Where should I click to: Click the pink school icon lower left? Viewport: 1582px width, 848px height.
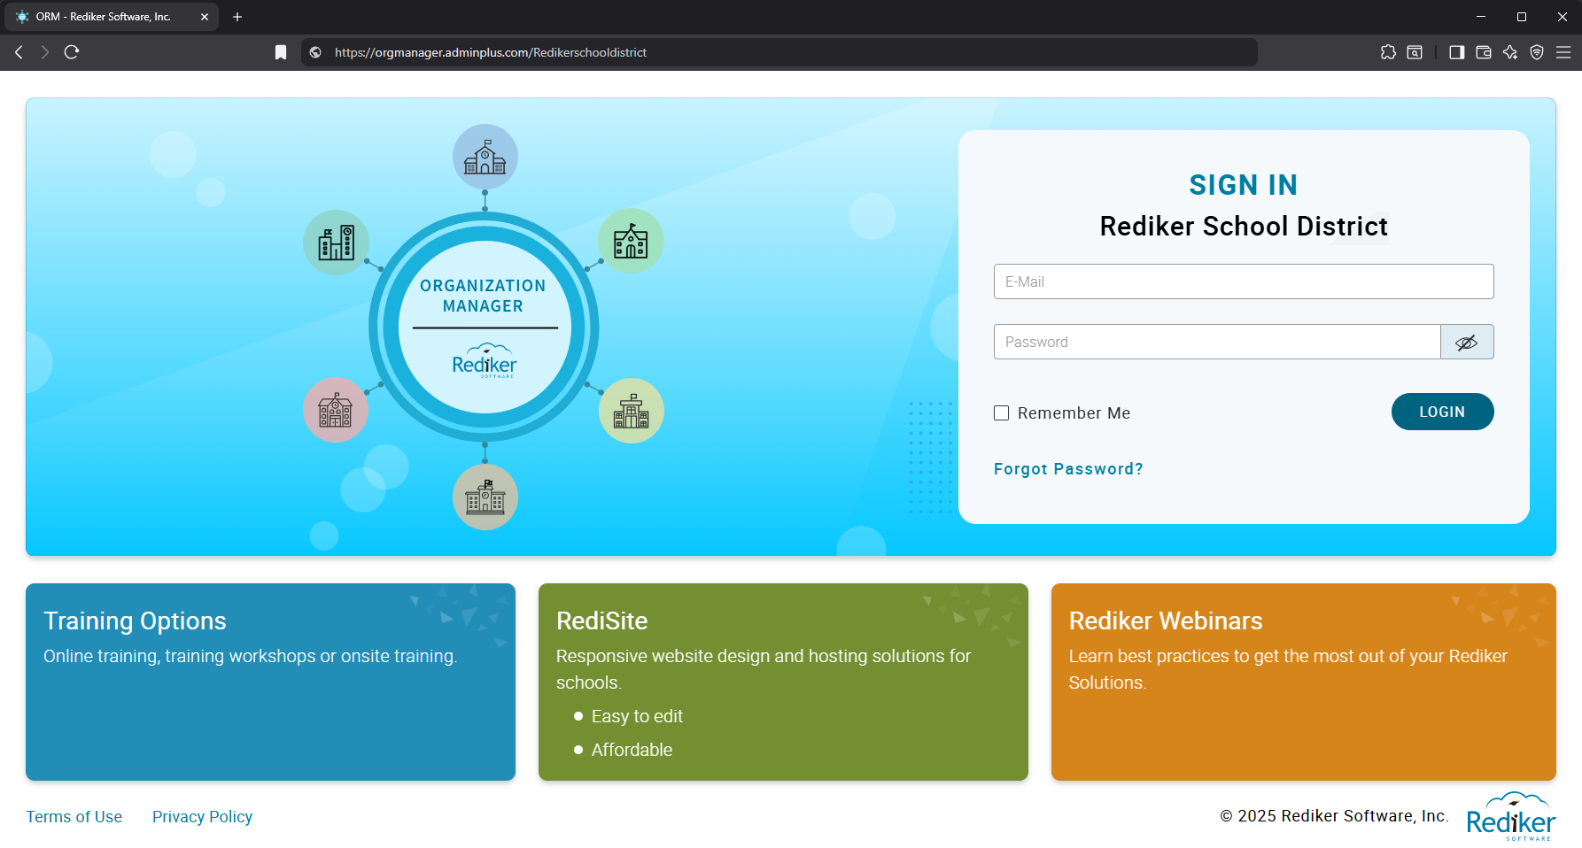pyautogui.click(x=336, y=410)
